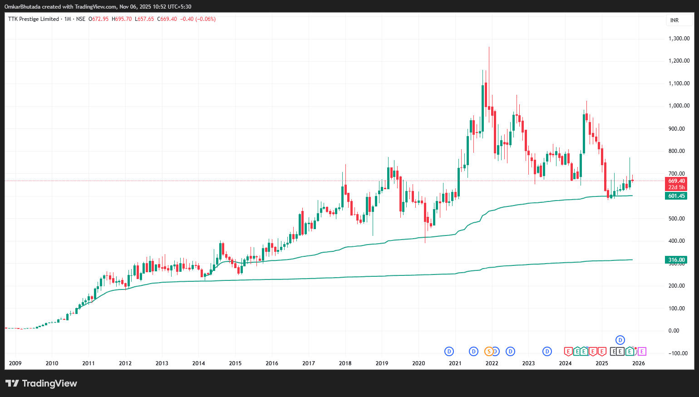Click the 2011 label on the time axis
The image size is (699, 397).
coord(89,363)
